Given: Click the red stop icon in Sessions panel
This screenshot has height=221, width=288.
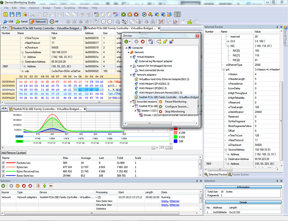Looking at the screenshot, I should 24,186.
